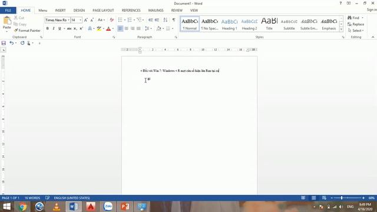The width and height of the screenshot is (377, 212).
Task: Toggle Italic formatting
Action: click(54, 29)
